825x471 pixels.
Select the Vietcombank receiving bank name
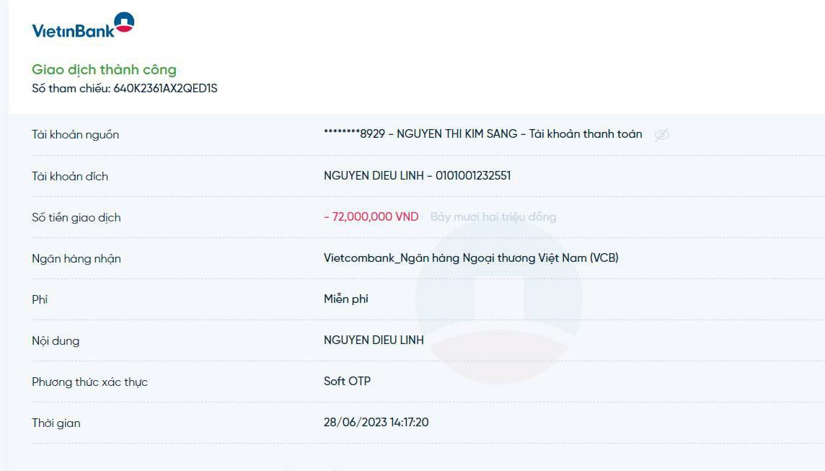(x=471, y=257)
